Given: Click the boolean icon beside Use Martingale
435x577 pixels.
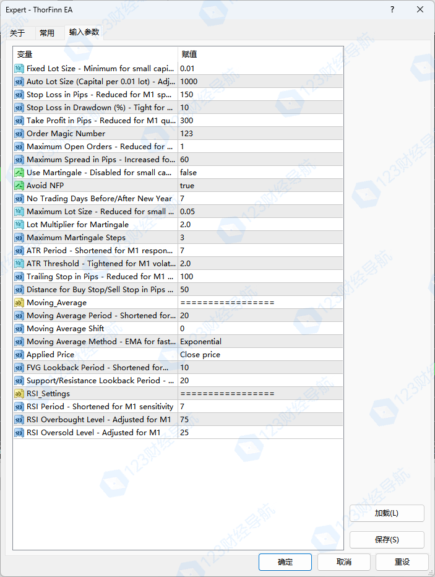Looking at the screenshot, I should click(19, 173).
